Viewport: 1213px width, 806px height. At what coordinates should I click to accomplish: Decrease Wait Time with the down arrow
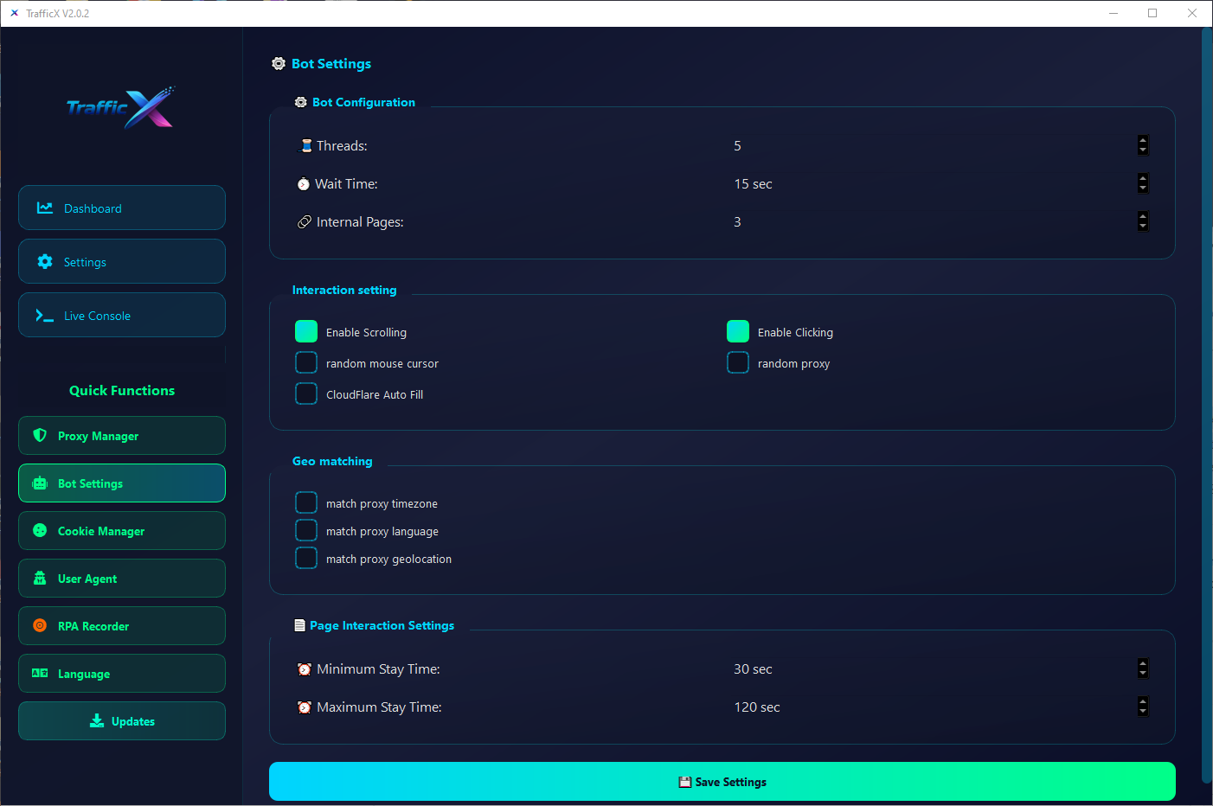(x=1143, y=189)
